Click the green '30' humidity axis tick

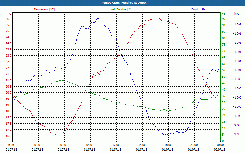tap(224, 103)
